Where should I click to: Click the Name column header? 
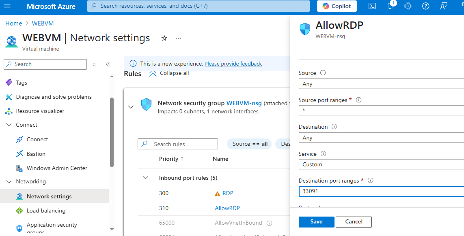click(220, 159)
